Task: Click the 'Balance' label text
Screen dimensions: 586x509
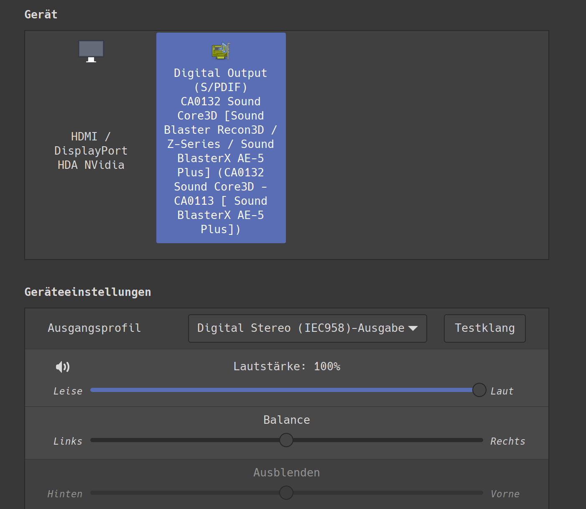Action: (287, 420)
